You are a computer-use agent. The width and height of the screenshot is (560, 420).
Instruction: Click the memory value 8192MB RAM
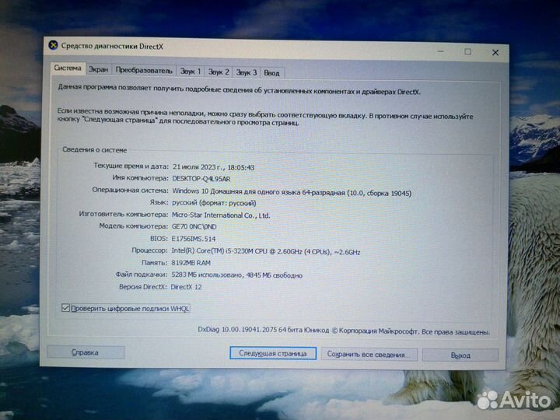point(191,263)
